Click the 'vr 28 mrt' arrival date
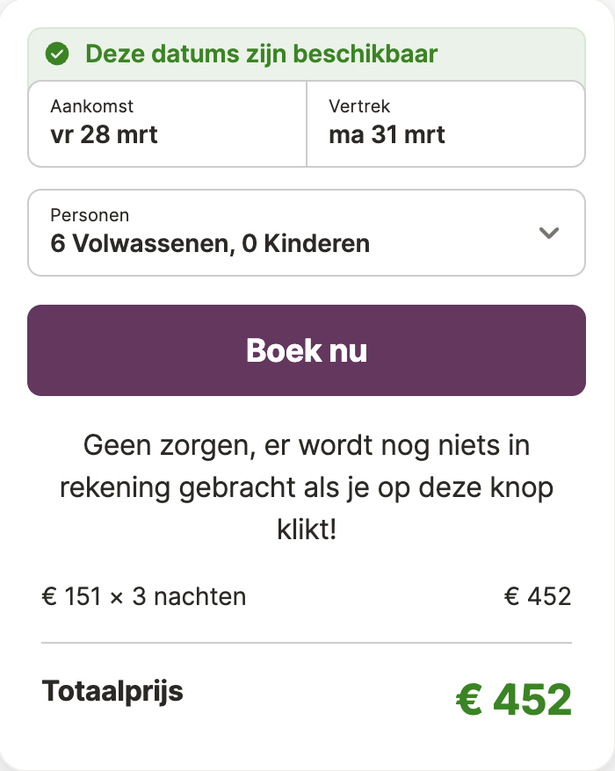Image resolution: width=615 pixels, height=771 pixels. (104, 134)
